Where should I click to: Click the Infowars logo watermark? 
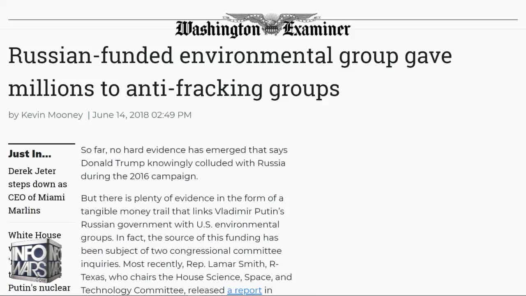[x=36, y=261]
